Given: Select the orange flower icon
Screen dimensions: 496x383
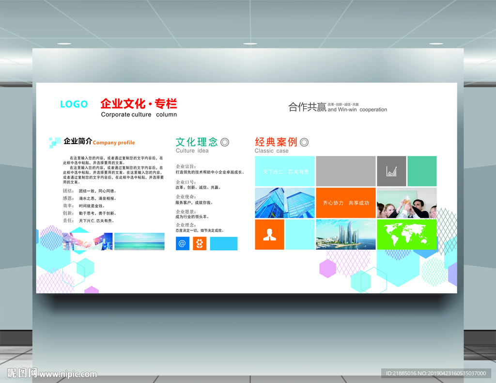Looking at the screenshot, I should point(199,243).
